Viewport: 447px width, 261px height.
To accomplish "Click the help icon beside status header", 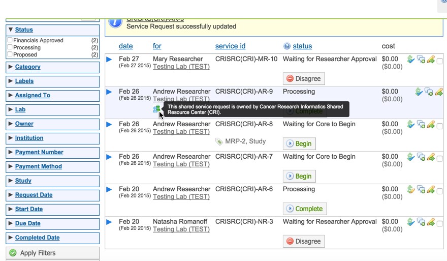I will pyautogui.click(x=287, y=46).
